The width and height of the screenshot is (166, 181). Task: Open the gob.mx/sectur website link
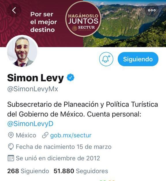[x=71, y=135]
